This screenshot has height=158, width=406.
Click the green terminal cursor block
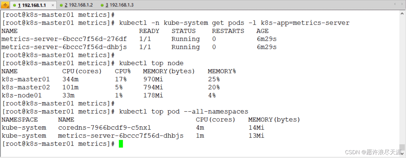pos(121,144)
